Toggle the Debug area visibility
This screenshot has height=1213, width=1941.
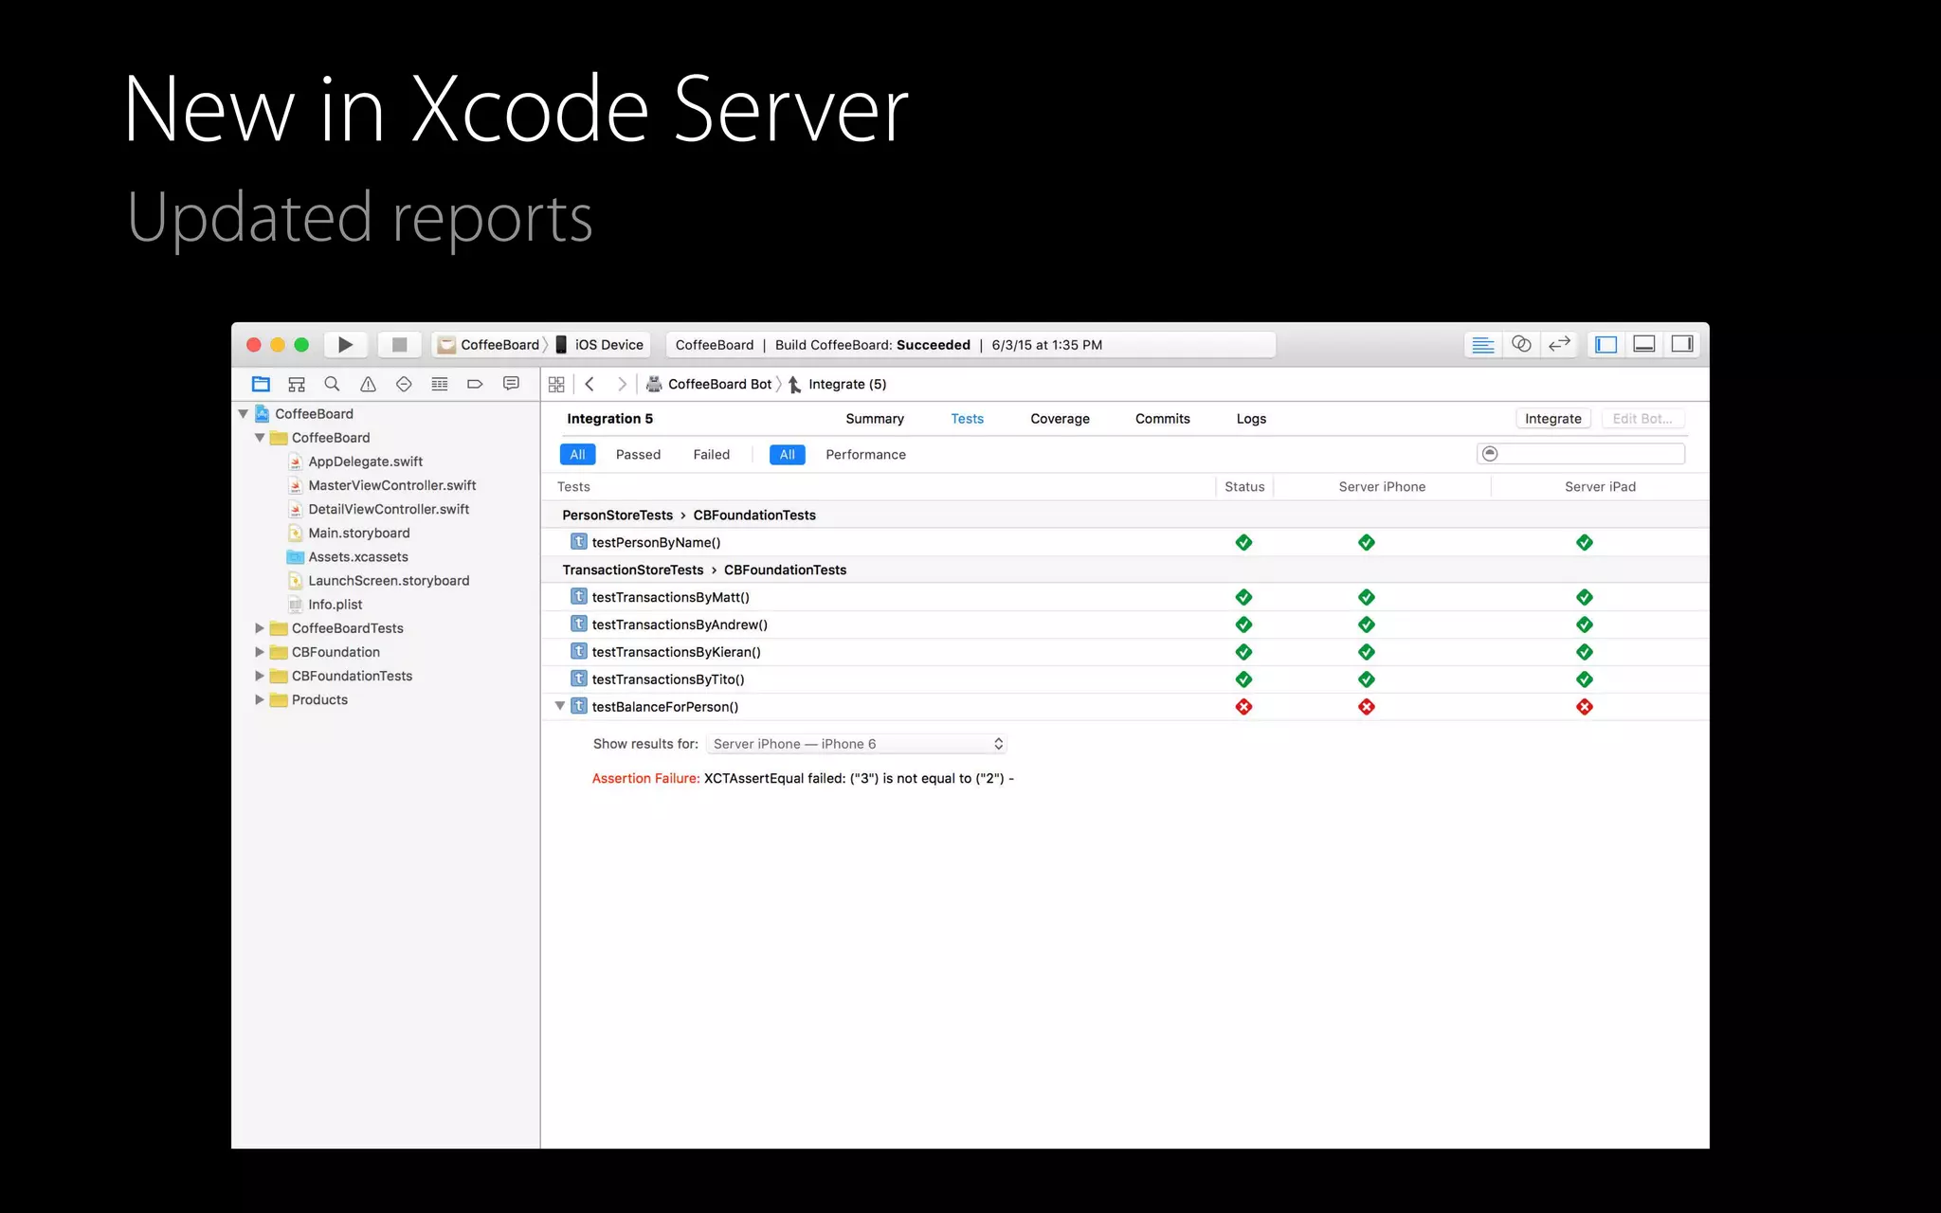[x=1644, y=345]
